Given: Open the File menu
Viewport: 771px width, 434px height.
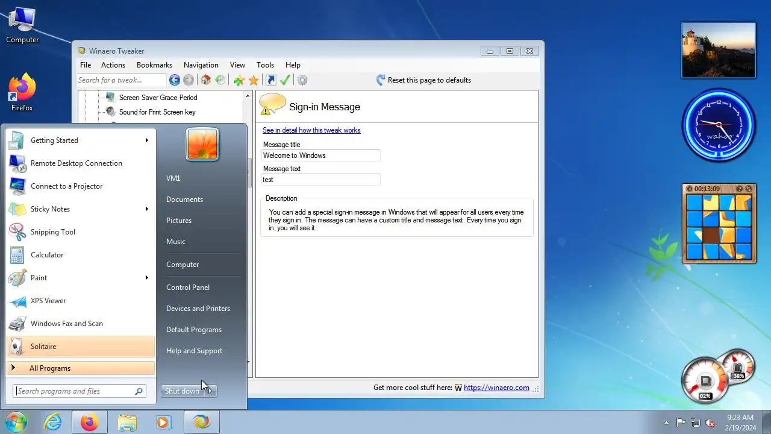Looking at the screenshot, I should click(x=86, y=65).
